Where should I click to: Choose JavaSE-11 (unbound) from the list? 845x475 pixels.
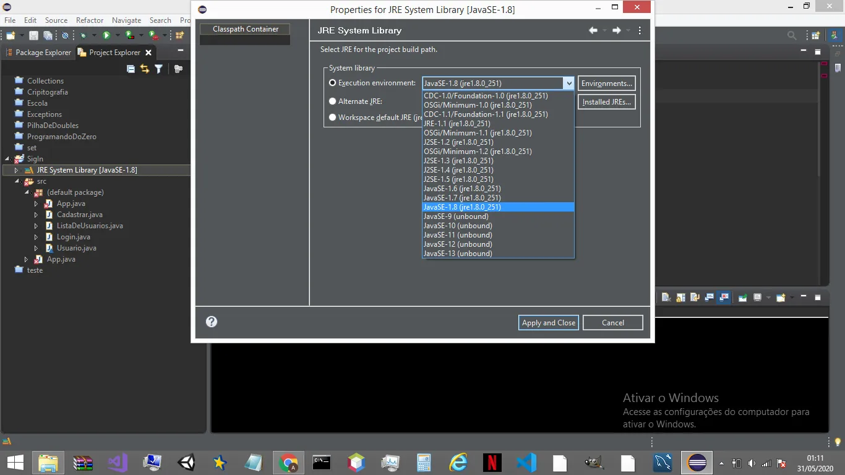[498, 235]
